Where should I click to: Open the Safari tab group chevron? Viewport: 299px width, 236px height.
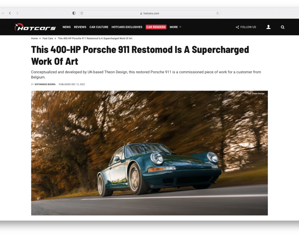coord(3,13)
